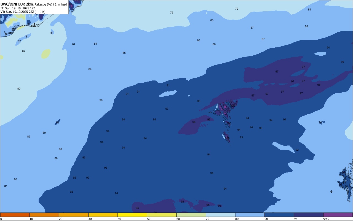
Task: Click the "VT: Sun. 19.10.2025 22Z" line
Action: [17, 12]
